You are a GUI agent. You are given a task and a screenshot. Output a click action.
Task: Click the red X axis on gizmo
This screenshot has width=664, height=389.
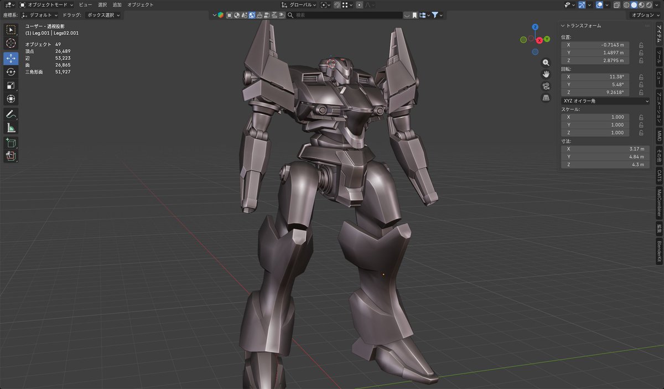(539, 40)
